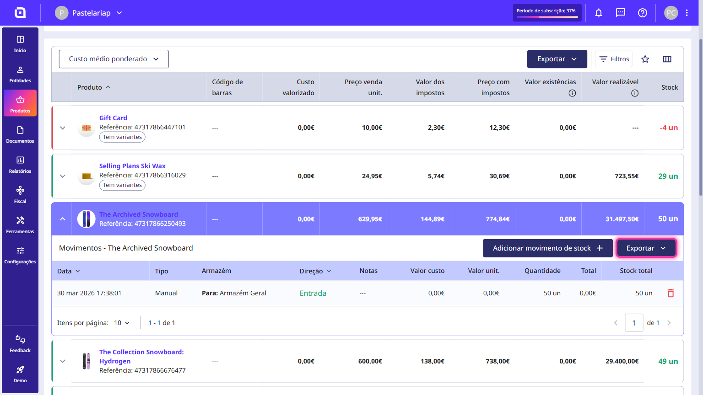Viewport: 703px width, 395px height.
Task: Open the notifications bell
Action: [599, 13]
